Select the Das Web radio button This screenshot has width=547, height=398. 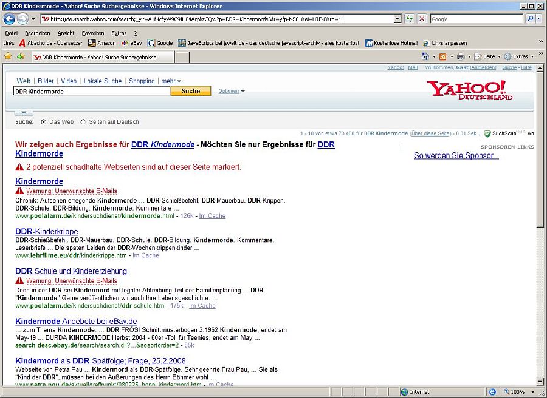[43, 122]
